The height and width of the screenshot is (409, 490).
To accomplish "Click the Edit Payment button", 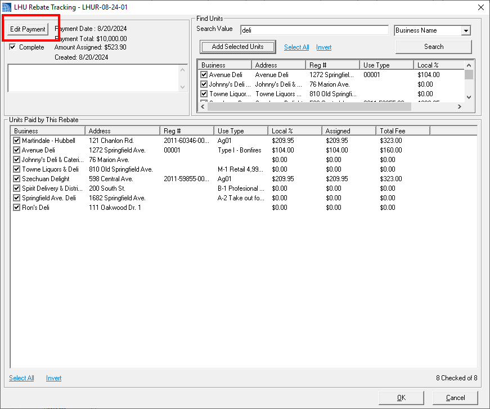I will [28, 29].
